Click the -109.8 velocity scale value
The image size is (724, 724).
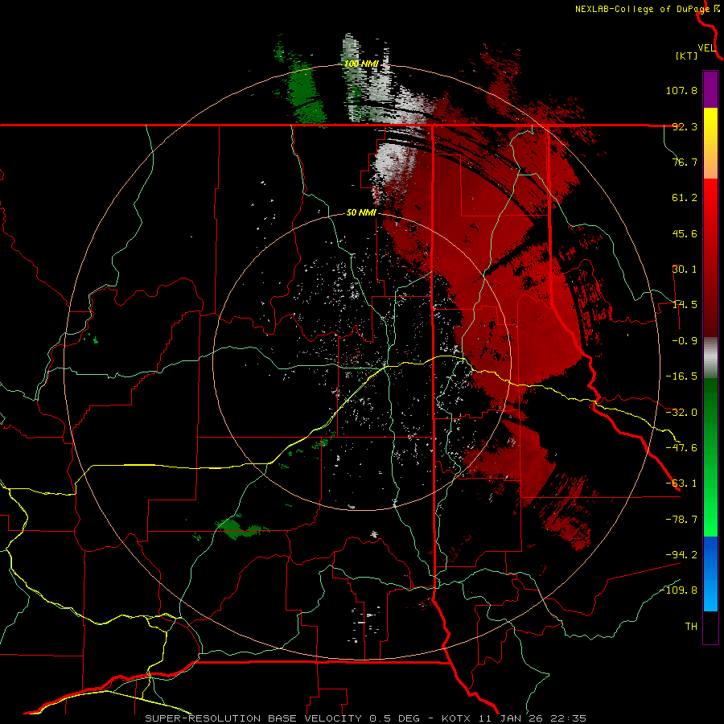click(x=679, y=590)
